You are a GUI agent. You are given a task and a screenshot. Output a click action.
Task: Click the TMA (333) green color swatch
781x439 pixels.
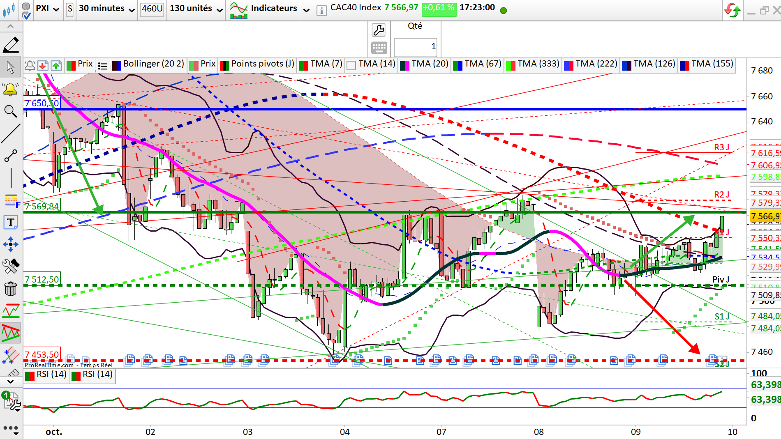(511, 65)
